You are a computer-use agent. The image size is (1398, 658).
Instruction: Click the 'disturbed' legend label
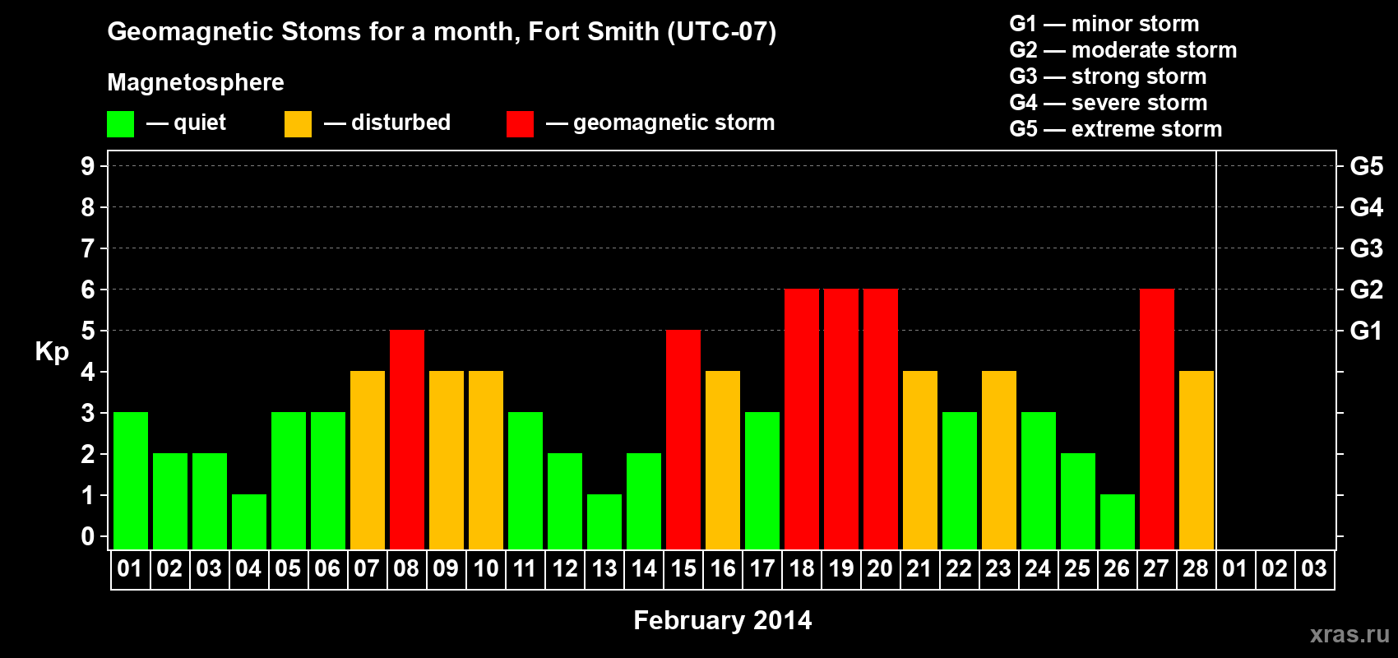[400, 123]
